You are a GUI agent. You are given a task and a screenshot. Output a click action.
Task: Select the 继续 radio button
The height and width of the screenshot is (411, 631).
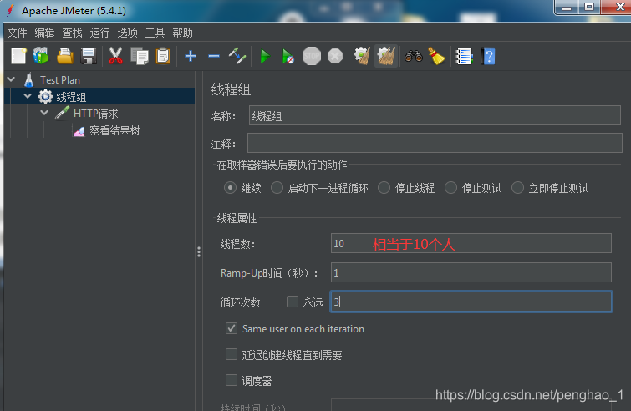tap(230, 188)
